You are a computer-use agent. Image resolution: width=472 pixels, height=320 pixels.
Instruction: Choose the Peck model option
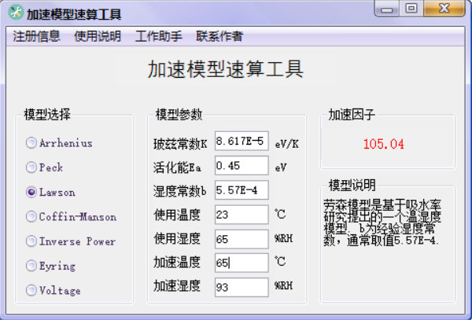click(31, 167)
